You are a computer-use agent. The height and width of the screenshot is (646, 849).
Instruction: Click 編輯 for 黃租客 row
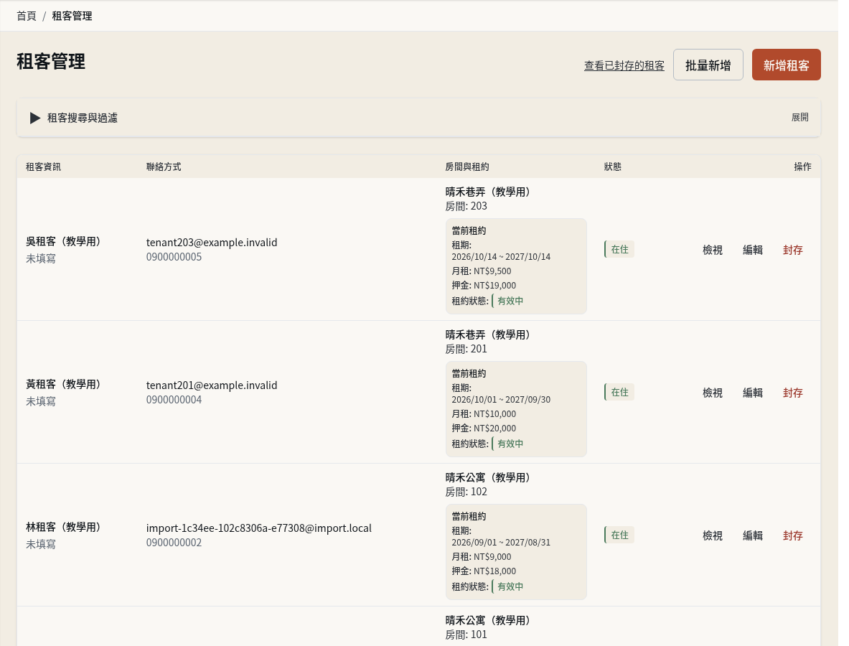(x=752, y=393)
